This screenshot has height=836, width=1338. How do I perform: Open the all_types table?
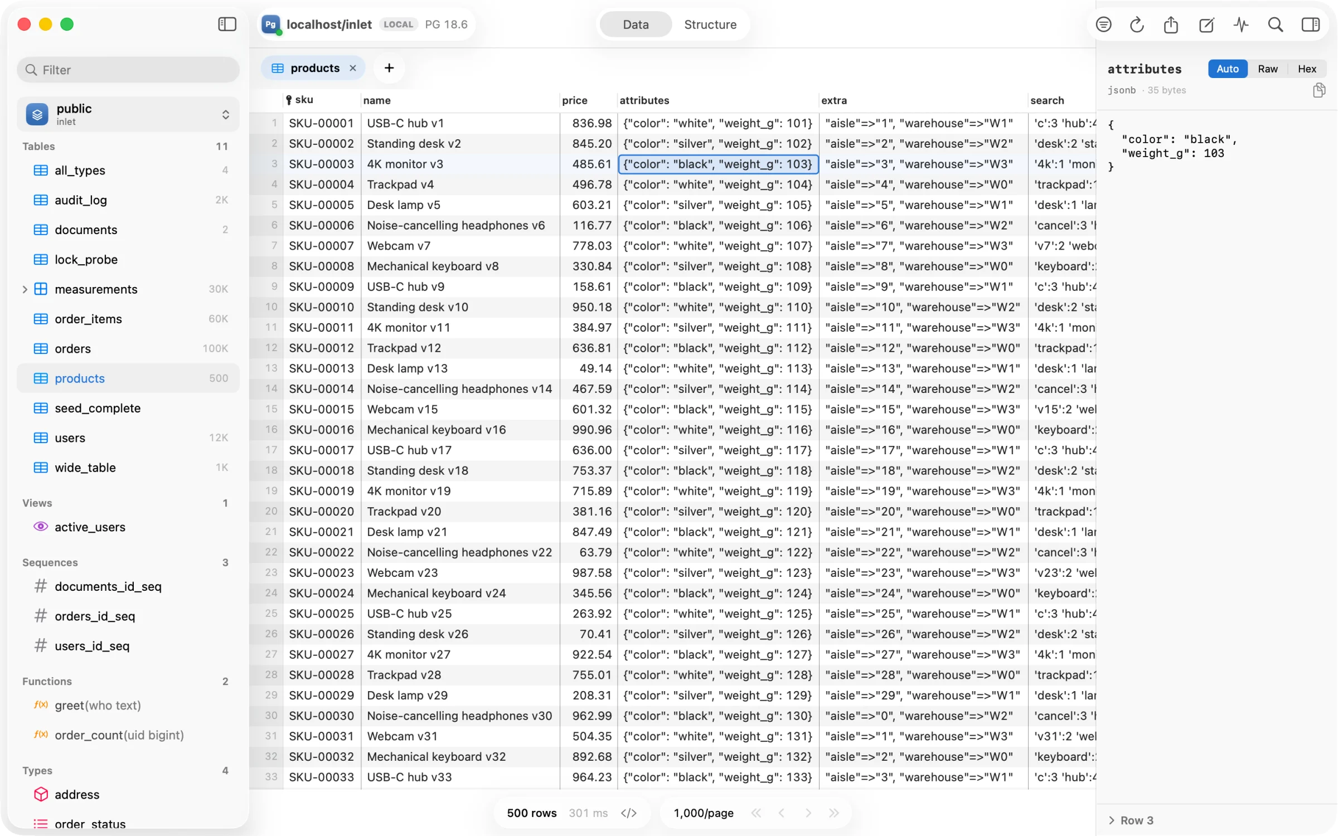128,171
